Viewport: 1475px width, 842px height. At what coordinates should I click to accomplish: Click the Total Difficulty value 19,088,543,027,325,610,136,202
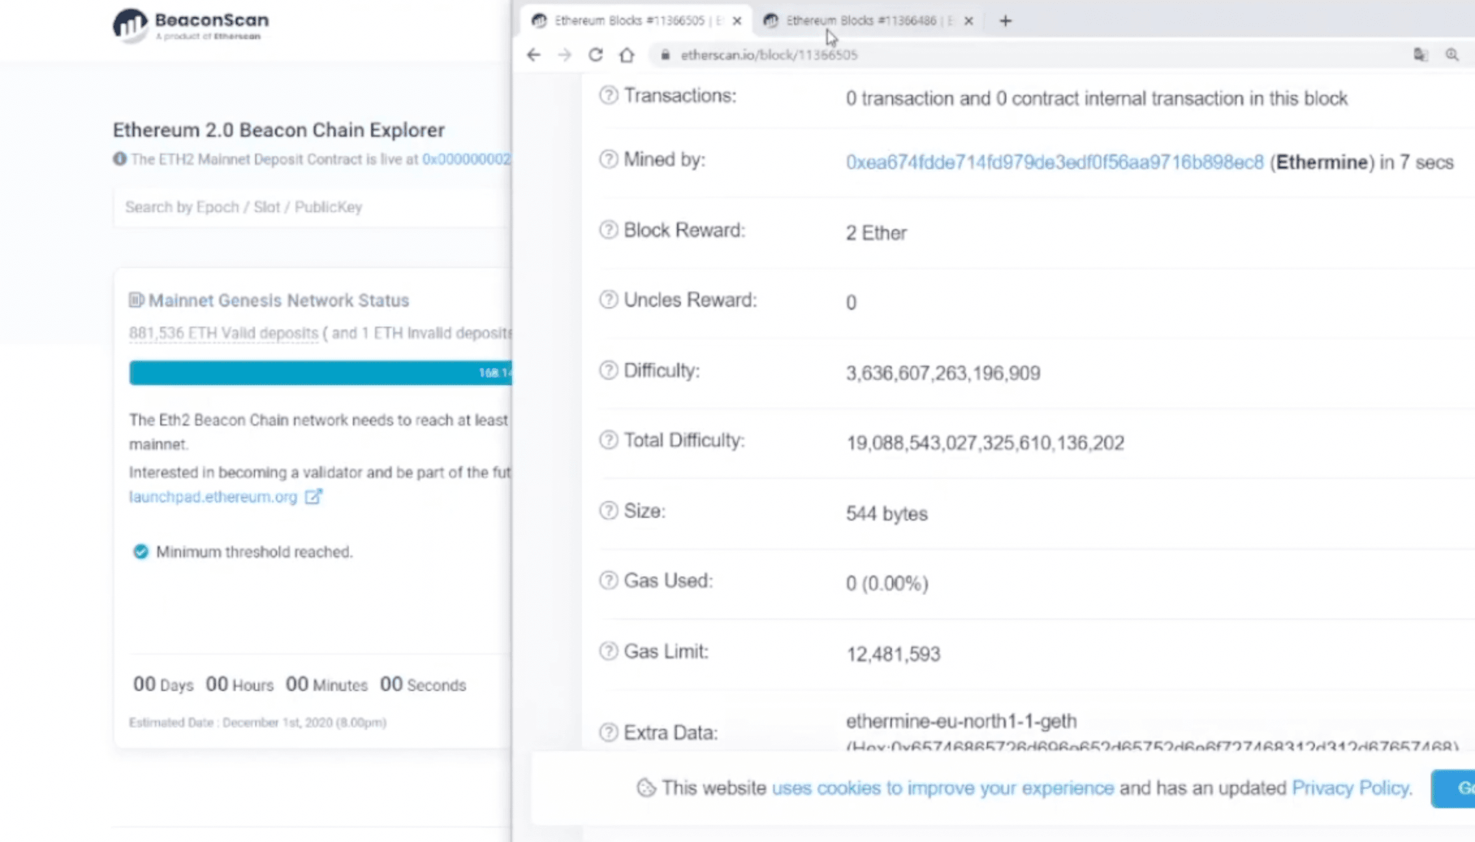985,442
